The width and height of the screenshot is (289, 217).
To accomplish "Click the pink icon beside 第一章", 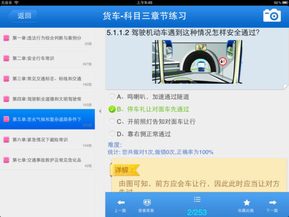I will pos(6,38).
